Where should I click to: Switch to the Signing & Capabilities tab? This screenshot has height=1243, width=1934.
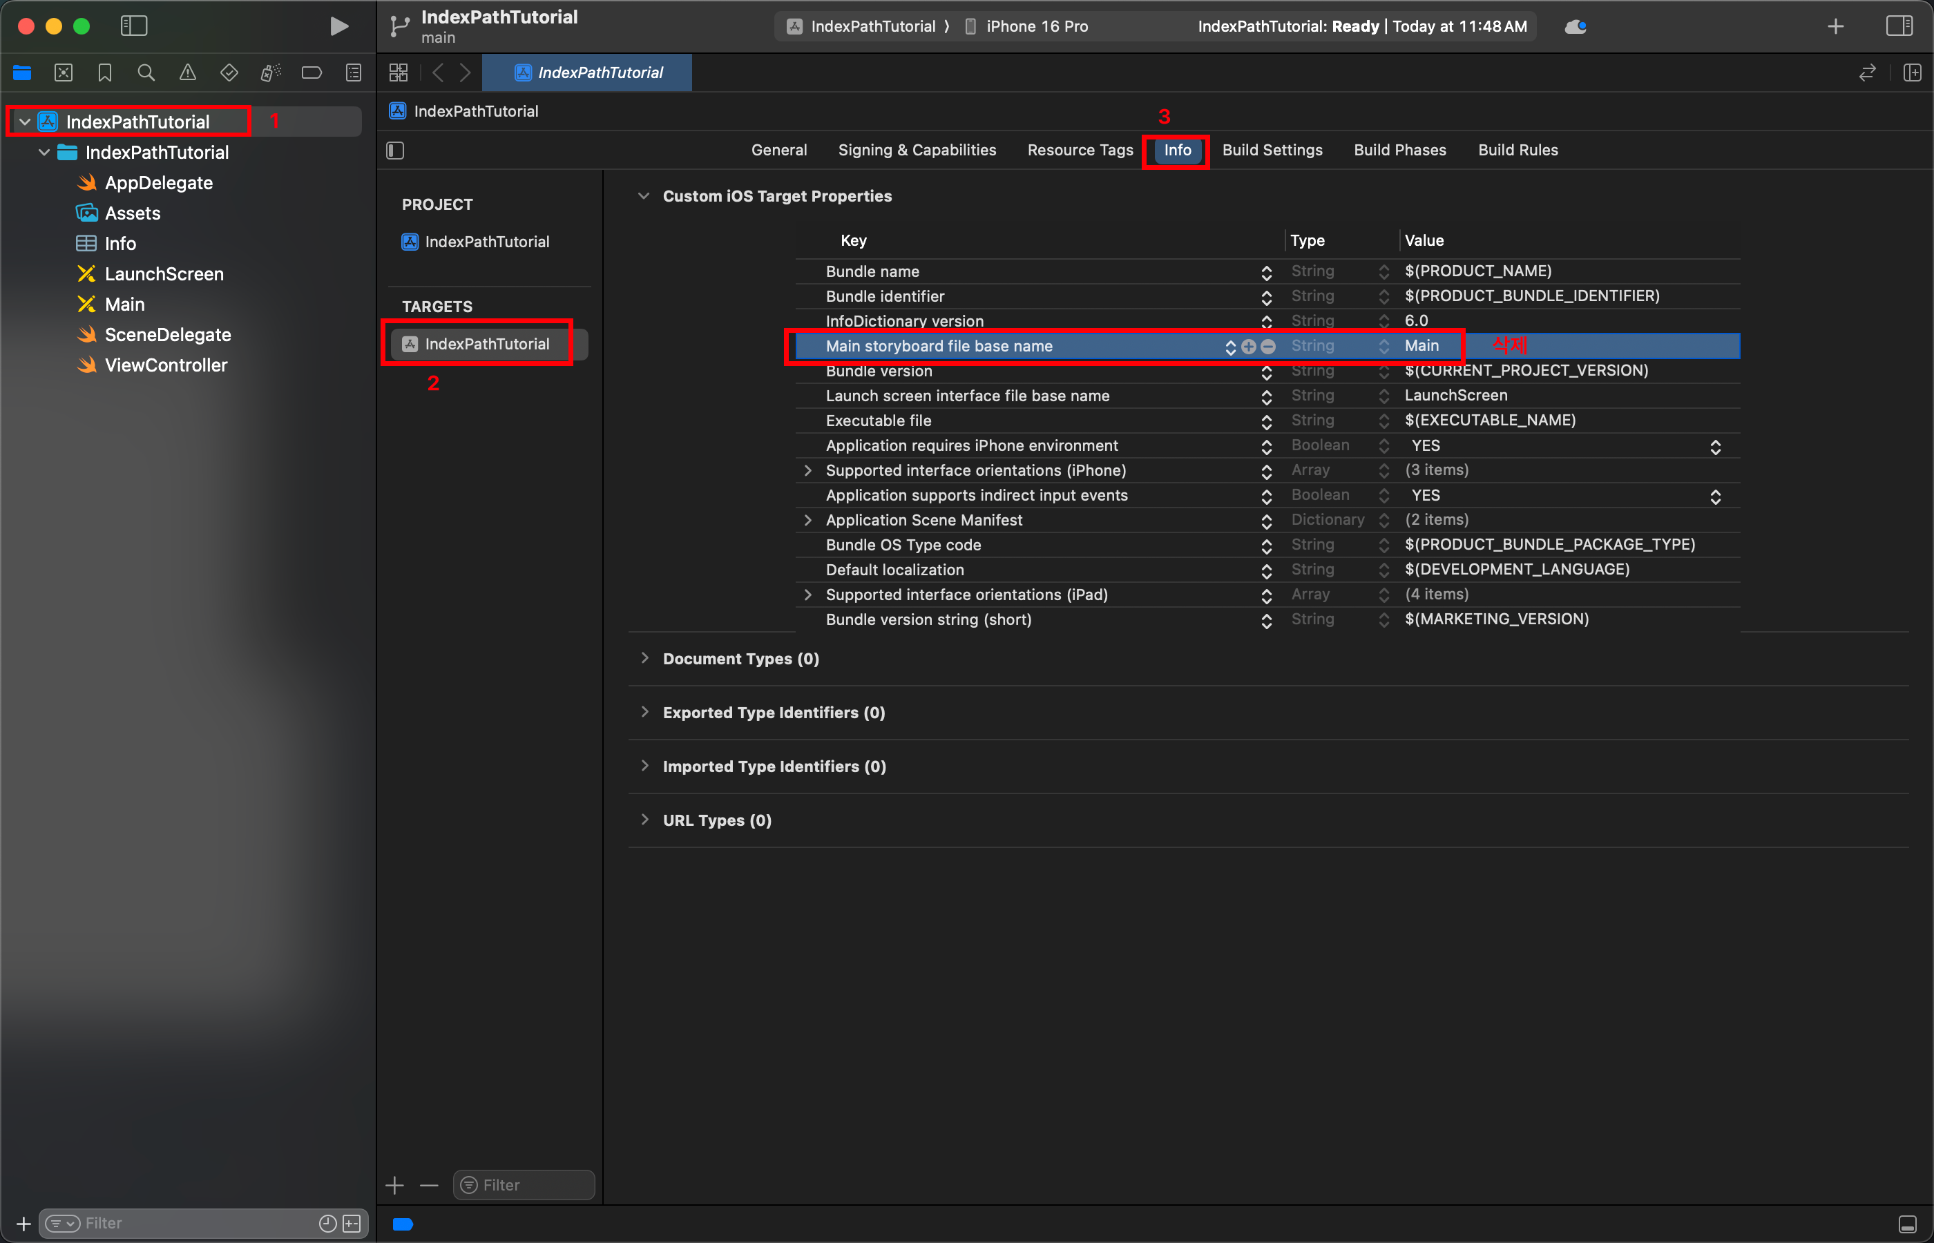click(917, 150)
